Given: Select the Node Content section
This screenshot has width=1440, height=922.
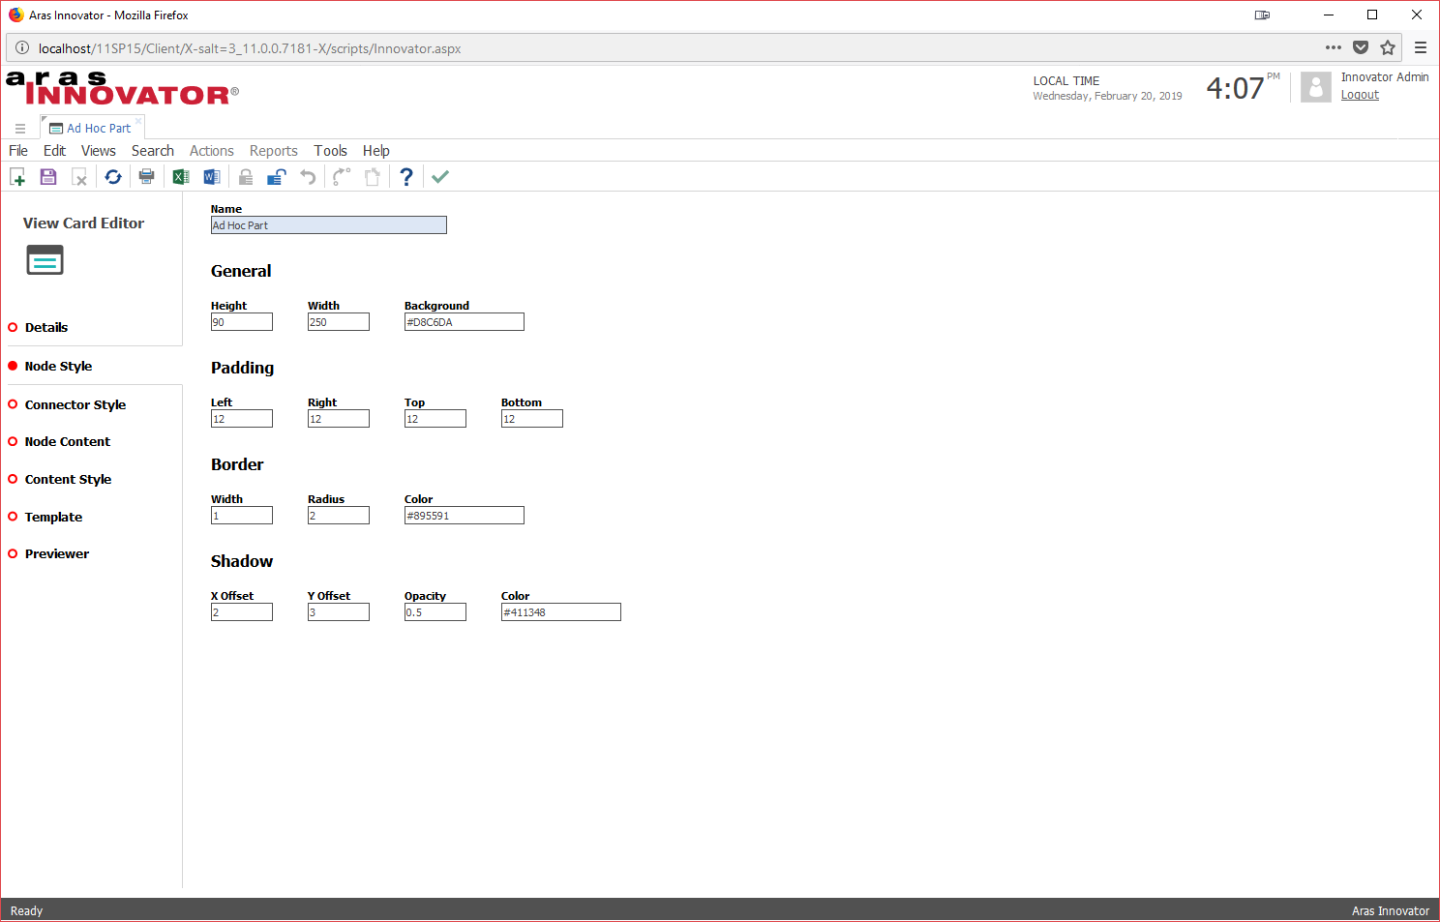Looking at the screenshot, I should coord(68,441).
